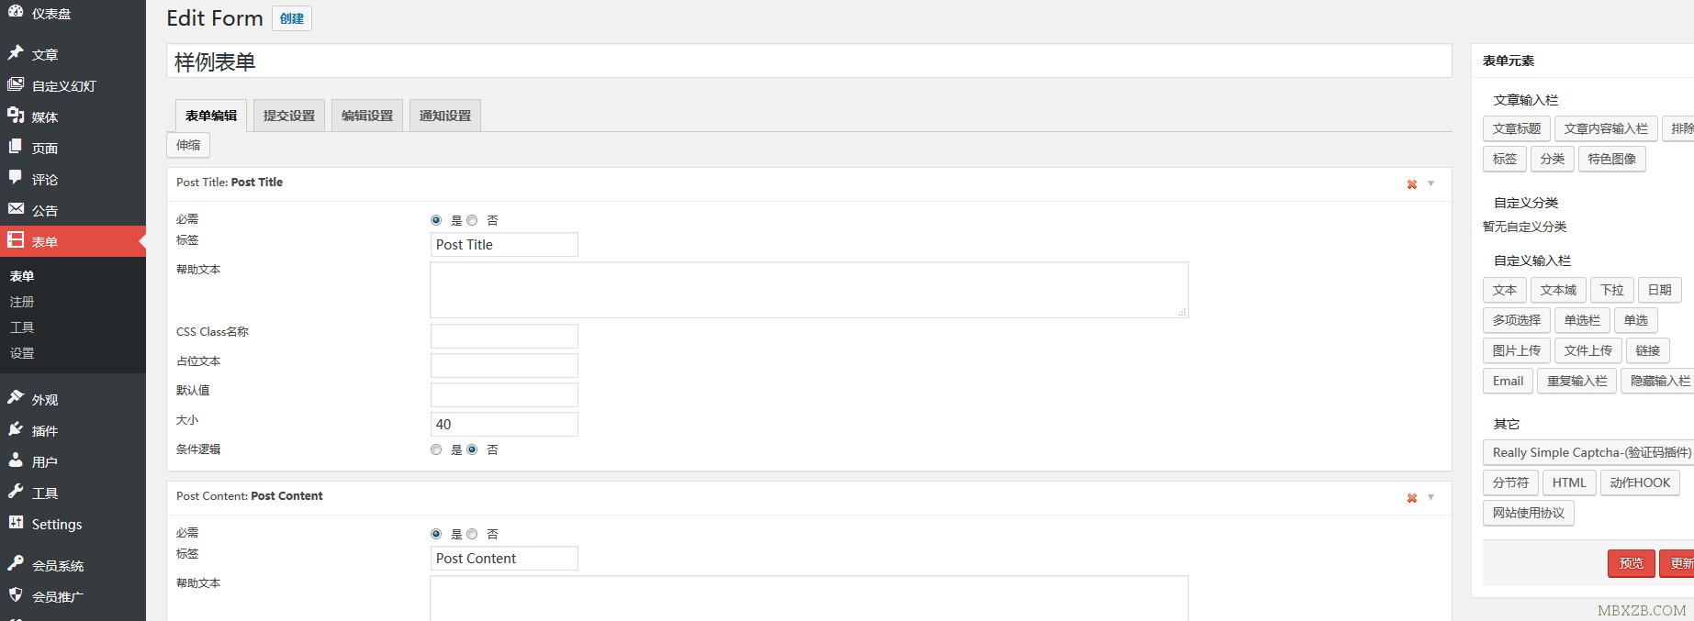The image size is (1694, 621).
Task: Click the 预览 preview button
Action: [x=1631, y=562]
